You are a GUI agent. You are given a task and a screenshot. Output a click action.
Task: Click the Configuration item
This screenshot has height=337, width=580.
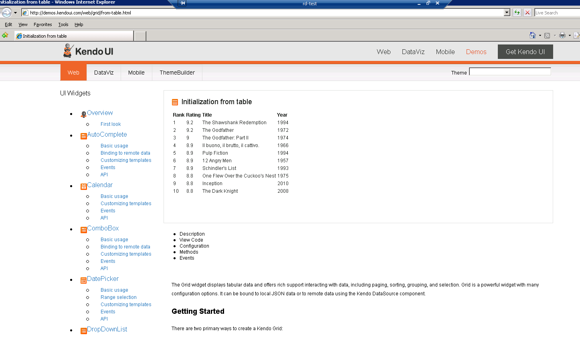click(x=194, y=246)
